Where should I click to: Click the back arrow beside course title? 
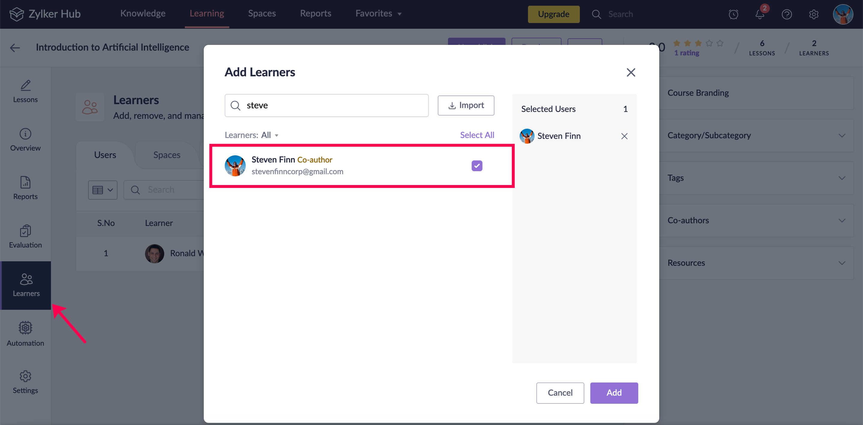tap(15, 48)
